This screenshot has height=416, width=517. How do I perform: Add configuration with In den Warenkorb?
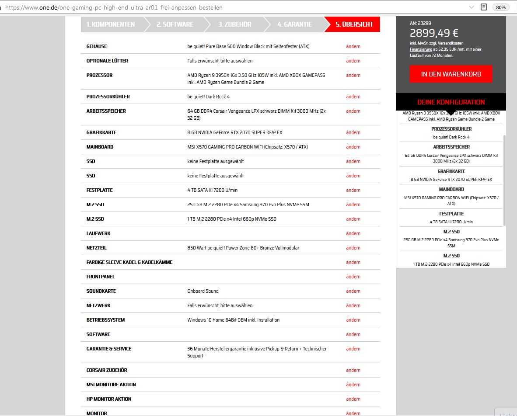pos(451,74)
